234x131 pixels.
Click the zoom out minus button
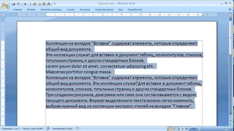click(200, 128)
